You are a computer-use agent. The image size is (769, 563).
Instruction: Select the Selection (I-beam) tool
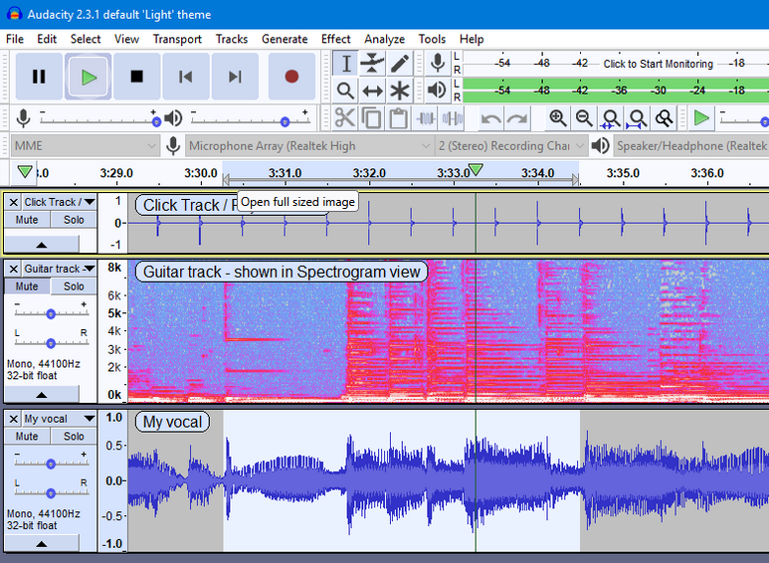click(x=346, y=64)
